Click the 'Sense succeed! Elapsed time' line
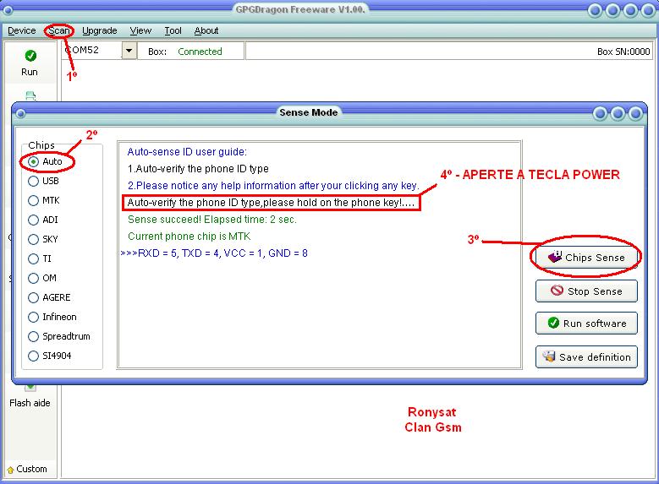 (212, 220)
